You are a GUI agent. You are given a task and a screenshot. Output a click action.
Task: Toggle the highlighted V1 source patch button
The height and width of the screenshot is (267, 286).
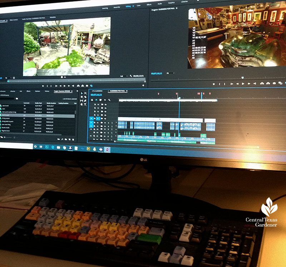(92, 118)
